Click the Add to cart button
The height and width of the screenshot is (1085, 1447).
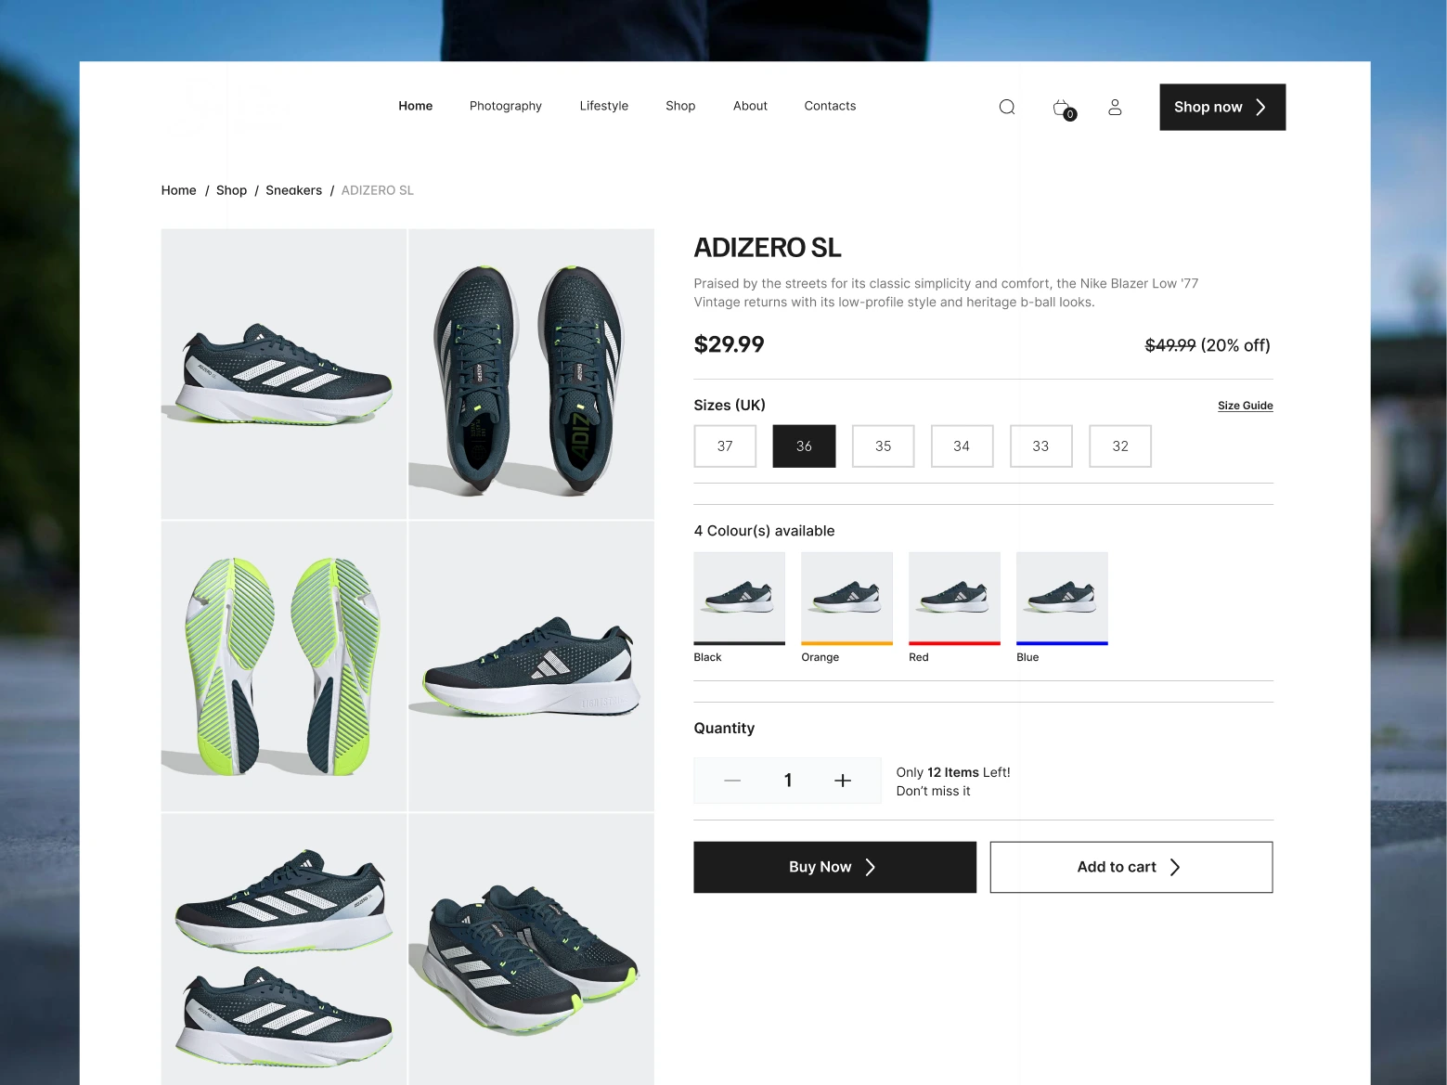1131,867
